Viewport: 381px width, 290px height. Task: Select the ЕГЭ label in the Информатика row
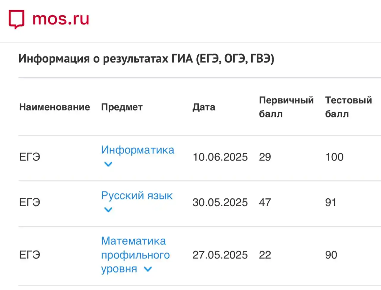[29, 157]
